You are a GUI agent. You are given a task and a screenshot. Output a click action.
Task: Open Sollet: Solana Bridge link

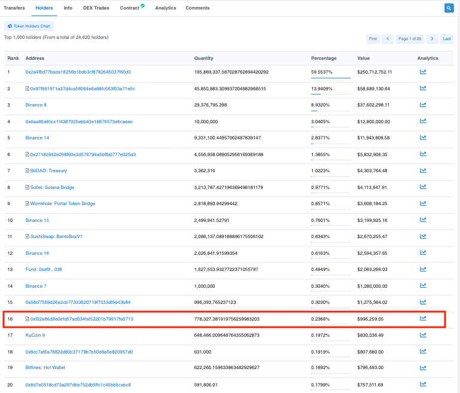coord(52,187)
